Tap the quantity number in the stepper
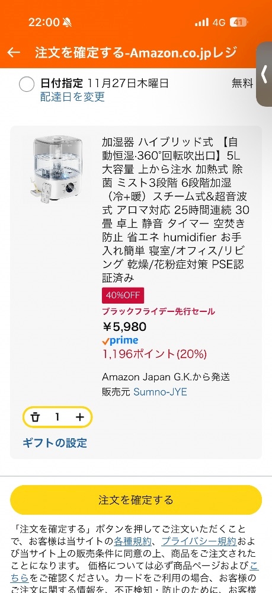The image size is (272, 593). pos(57,417)
